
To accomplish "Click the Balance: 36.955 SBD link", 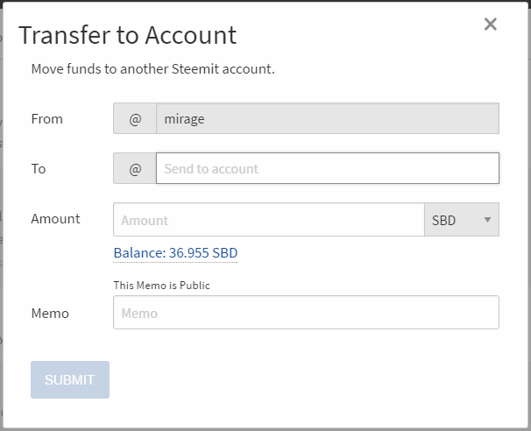I will coord(175,253).
